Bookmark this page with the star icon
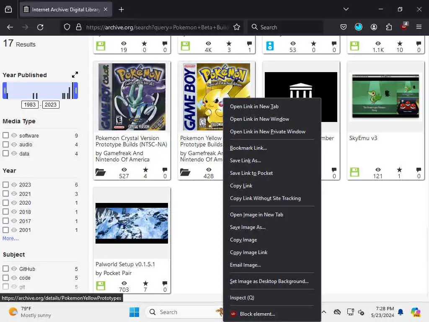The image size is (429, 322). [237, 27]
